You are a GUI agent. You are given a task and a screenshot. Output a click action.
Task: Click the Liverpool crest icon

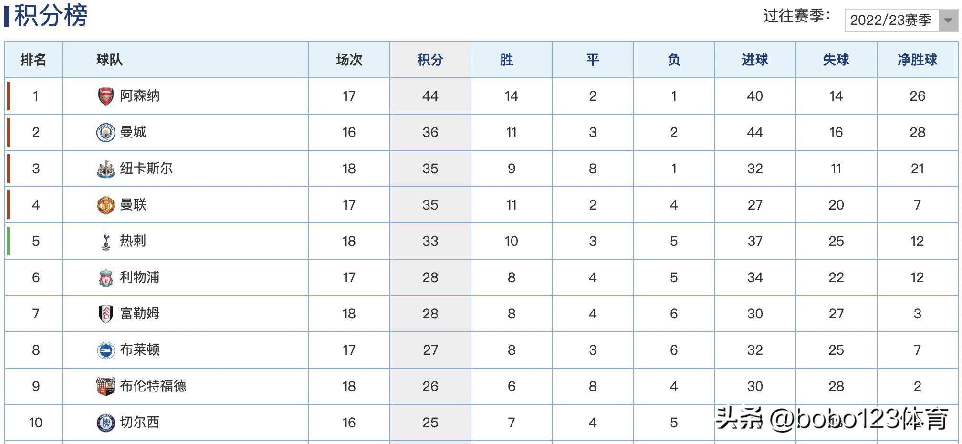[106, 277]
